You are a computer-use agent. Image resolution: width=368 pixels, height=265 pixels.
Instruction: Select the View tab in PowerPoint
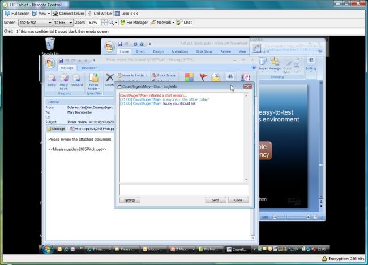[x=242, y=51]
